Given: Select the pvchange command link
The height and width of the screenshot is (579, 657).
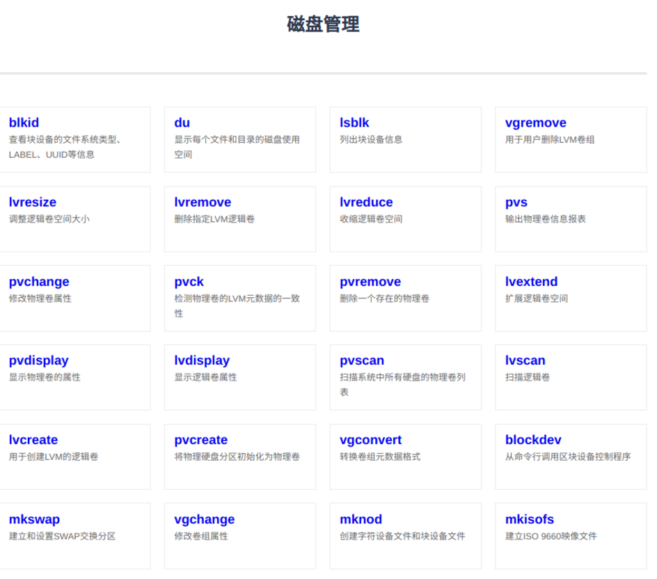Looking at the screenshot, I should click(38, 282).
